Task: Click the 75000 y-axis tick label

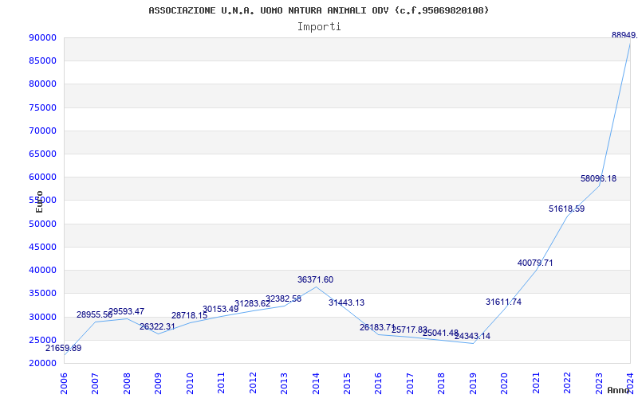Action: coord(42,107)
